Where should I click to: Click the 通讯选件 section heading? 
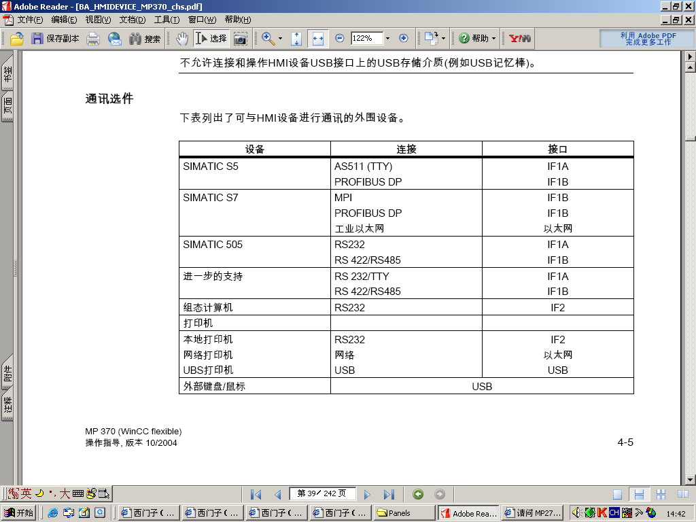109,99
